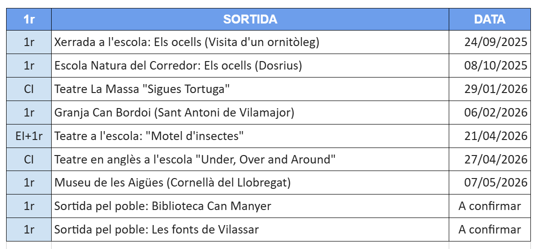Select the Granja Can Bordoi cell
Image resolution: width=537 pixels, height=249 pixels.
tap(174, 113)
